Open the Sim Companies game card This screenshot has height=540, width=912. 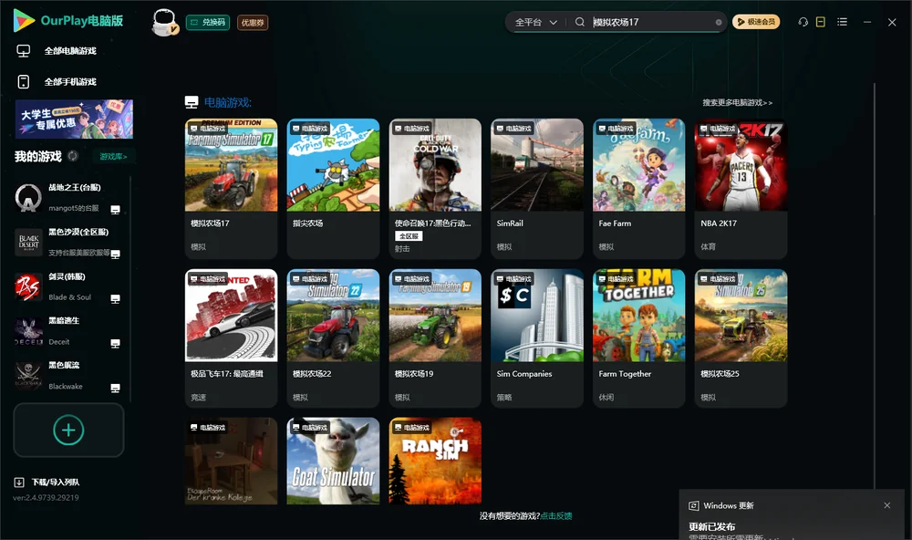tap(537, 338)
